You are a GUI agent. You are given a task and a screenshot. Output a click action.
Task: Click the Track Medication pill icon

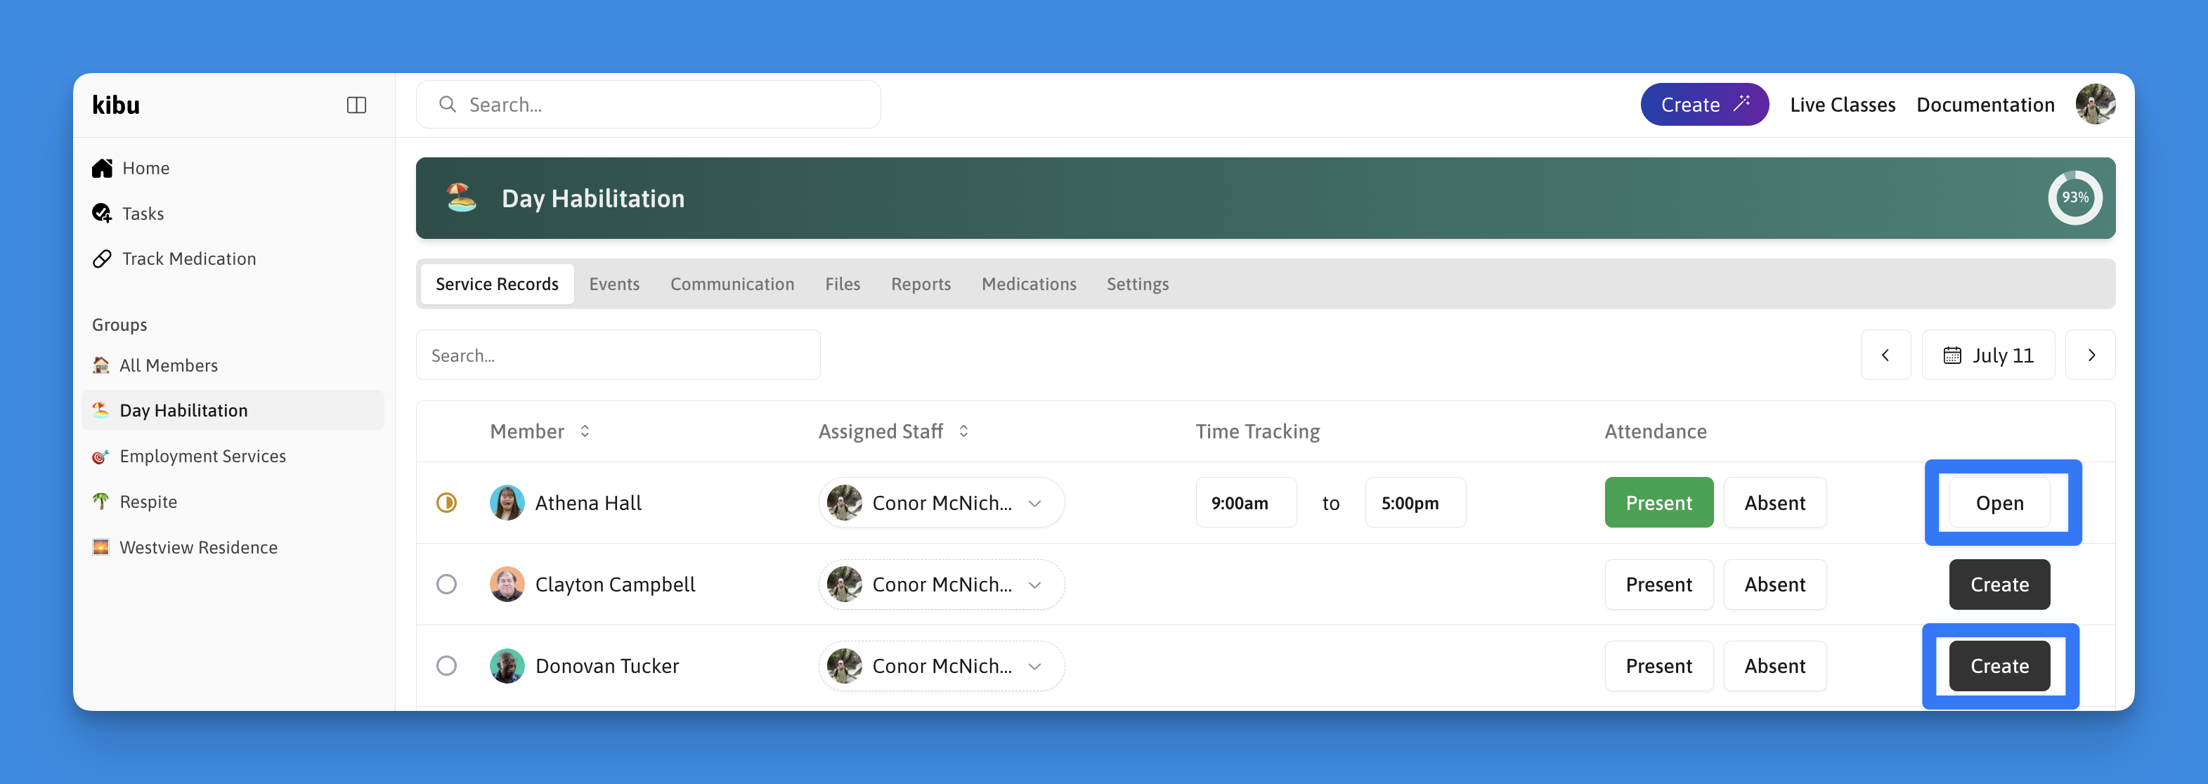[102, 259]
